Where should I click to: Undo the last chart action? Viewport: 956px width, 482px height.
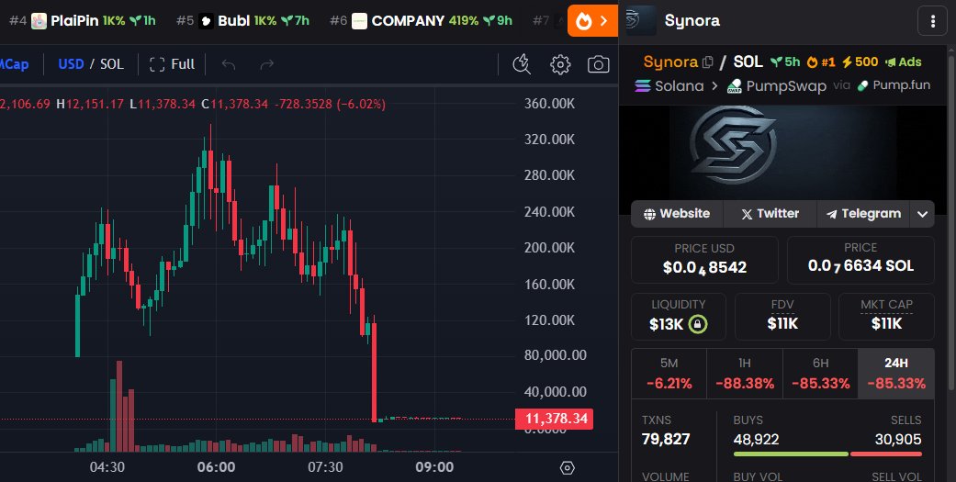point(229,64)
